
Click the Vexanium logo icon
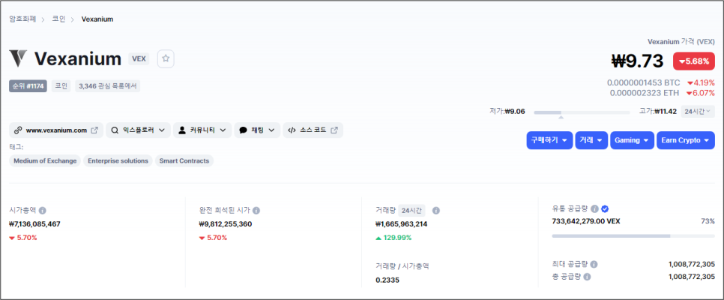click(x=19, y=58)
